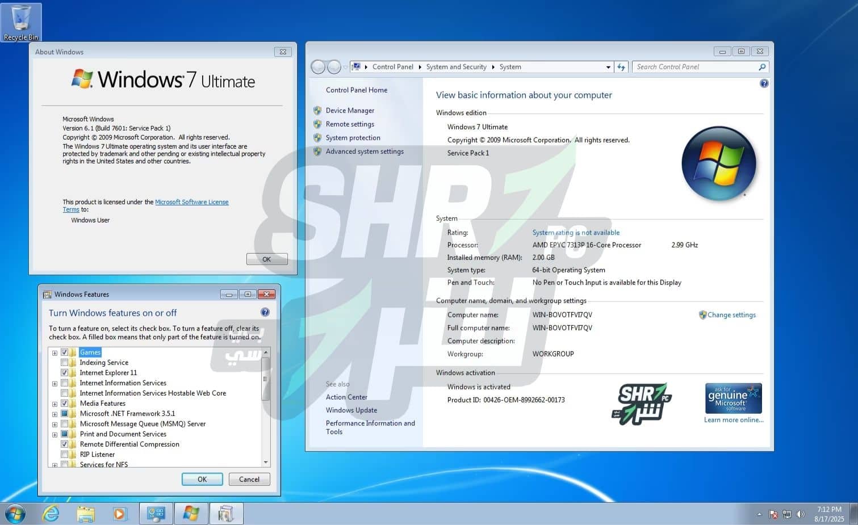Open the recent pages dropdown arrow
This screenshot has width=858, height=525.
coord(345,67)
